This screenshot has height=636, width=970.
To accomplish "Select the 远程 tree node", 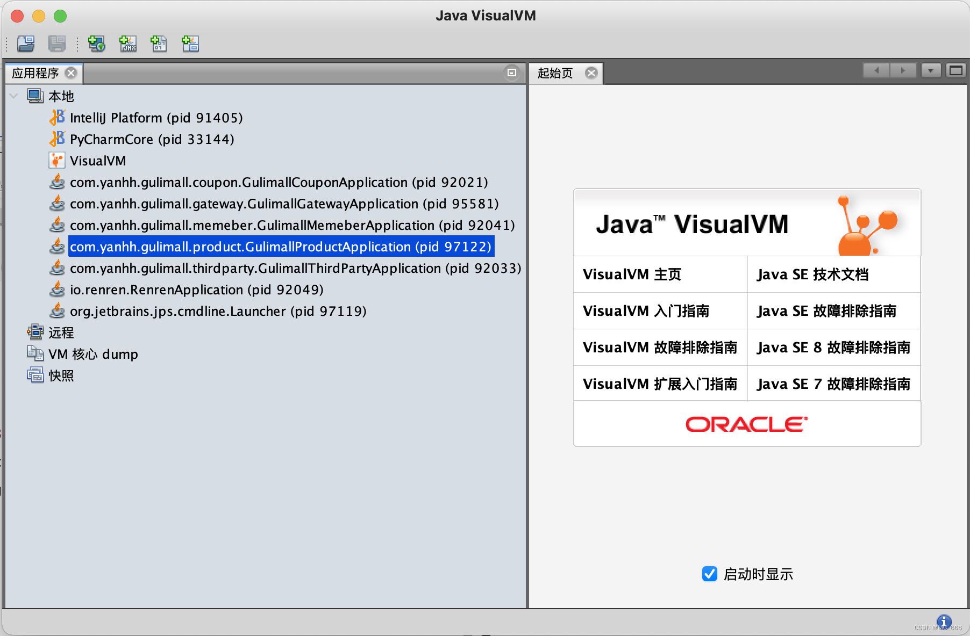I will [61, 333].
